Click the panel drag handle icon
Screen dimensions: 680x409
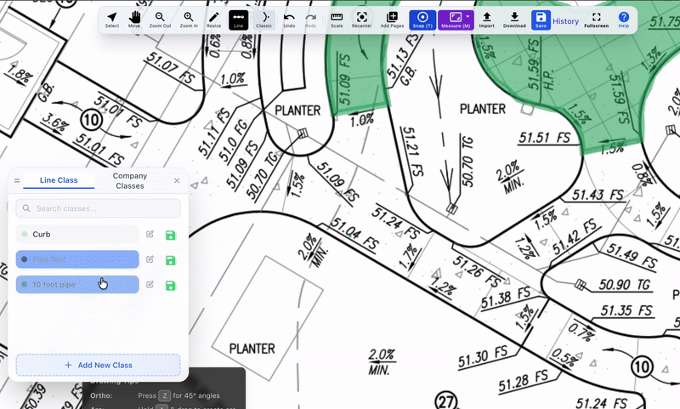pyautogui.click(x=17, y=180)
